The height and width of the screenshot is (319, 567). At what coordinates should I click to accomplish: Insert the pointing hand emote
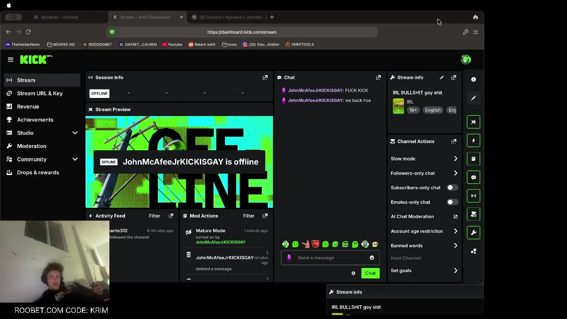tap(306, 244)
